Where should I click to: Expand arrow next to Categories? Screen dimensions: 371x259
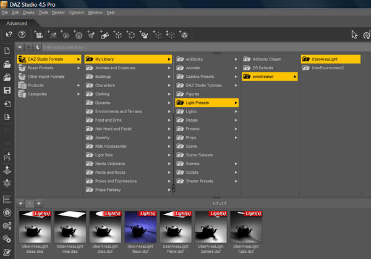pos(79,94)
